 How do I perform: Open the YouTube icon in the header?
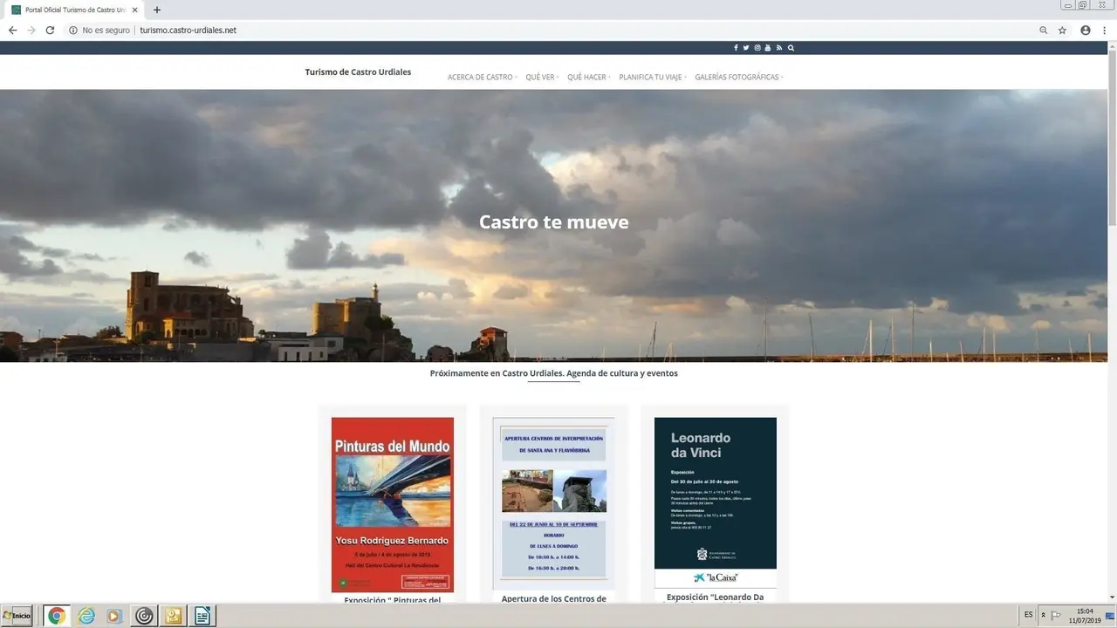(768, 48)
